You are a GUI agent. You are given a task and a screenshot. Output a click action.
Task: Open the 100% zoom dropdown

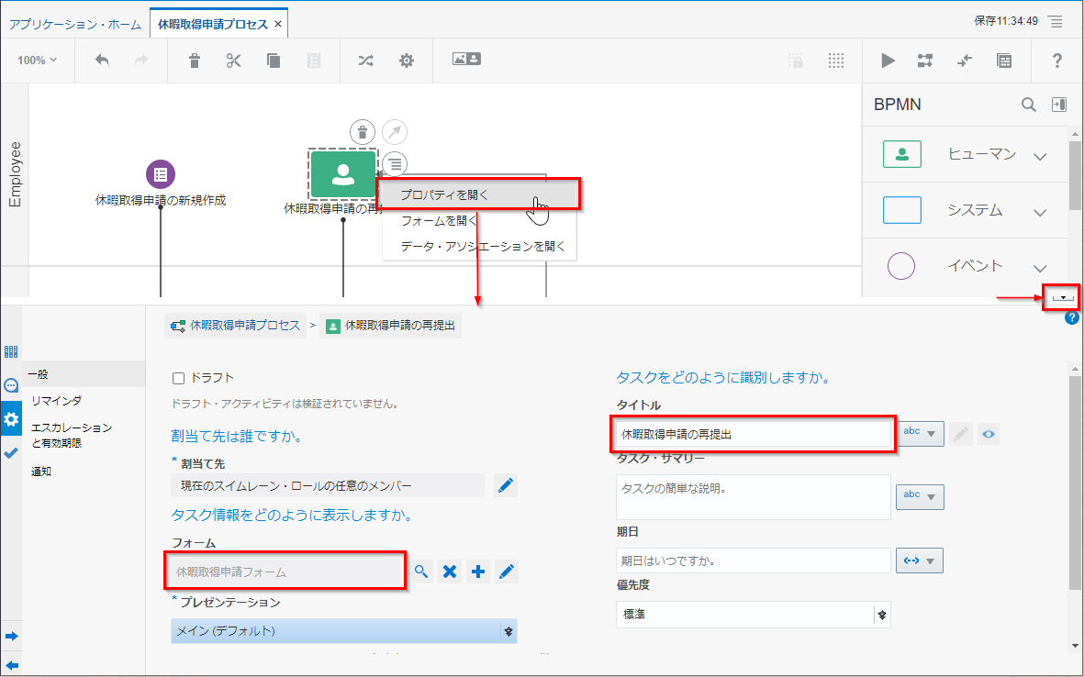(x=37, y=61)
